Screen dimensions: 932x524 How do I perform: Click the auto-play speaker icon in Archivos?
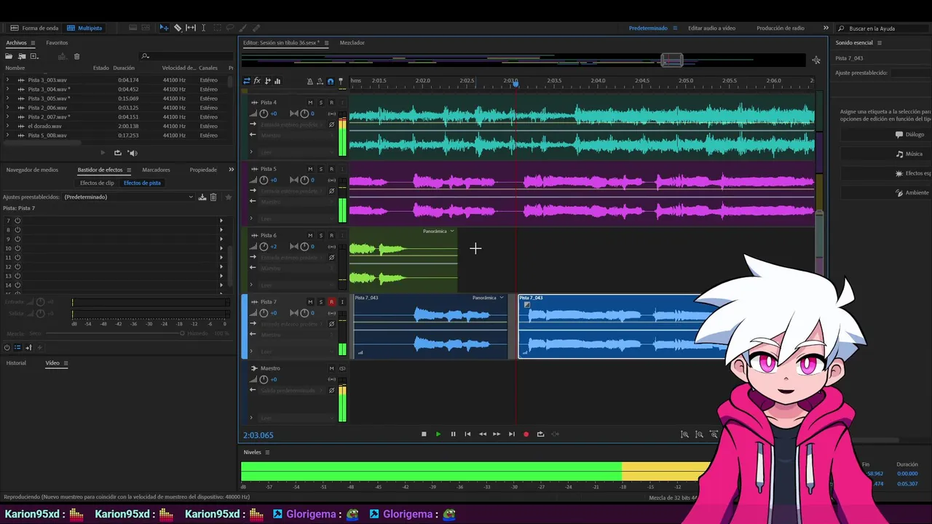133,153
